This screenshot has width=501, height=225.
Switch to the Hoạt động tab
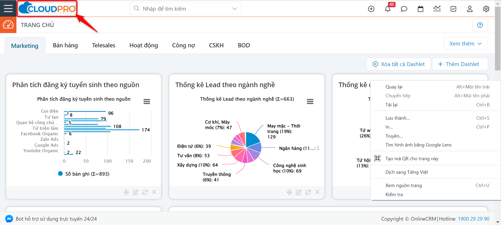point(144,45)
